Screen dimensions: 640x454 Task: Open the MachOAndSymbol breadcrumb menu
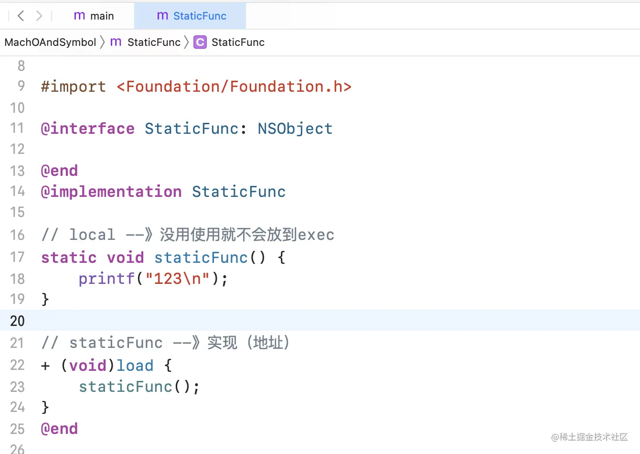50,42
